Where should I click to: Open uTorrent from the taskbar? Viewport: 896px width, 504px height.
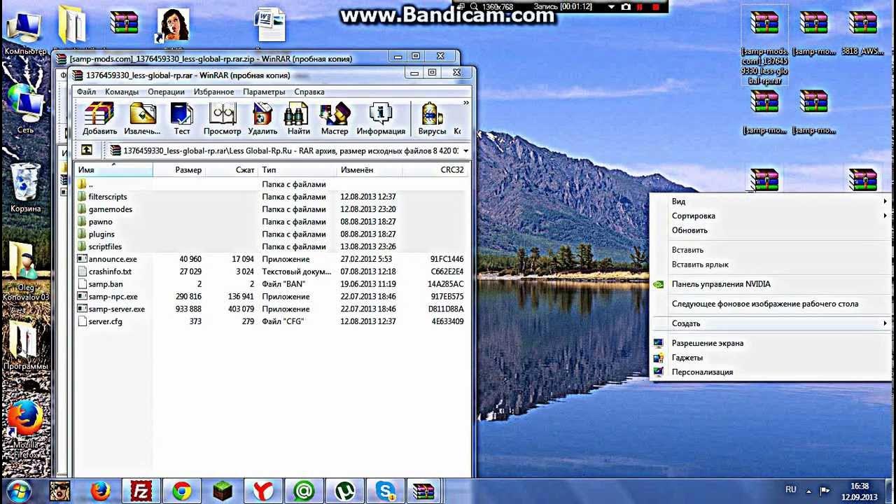344,491
